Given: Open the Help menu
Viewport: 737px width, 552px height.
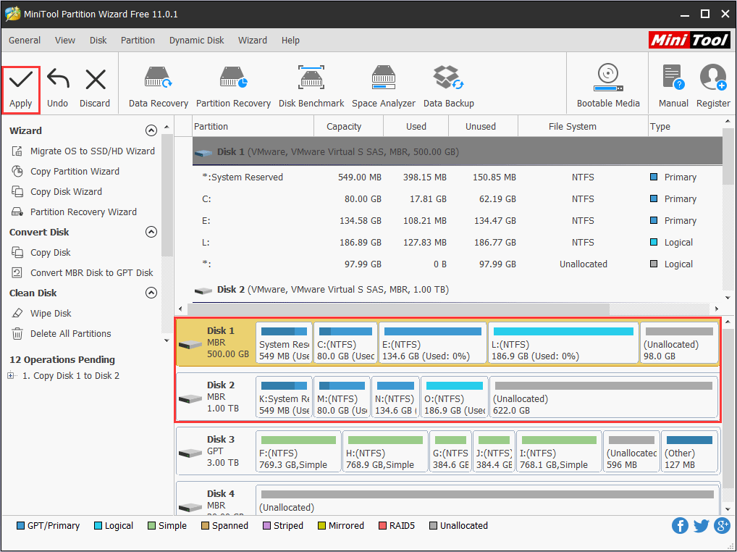Looking at the screenshot, I should (x=290, y=41).
